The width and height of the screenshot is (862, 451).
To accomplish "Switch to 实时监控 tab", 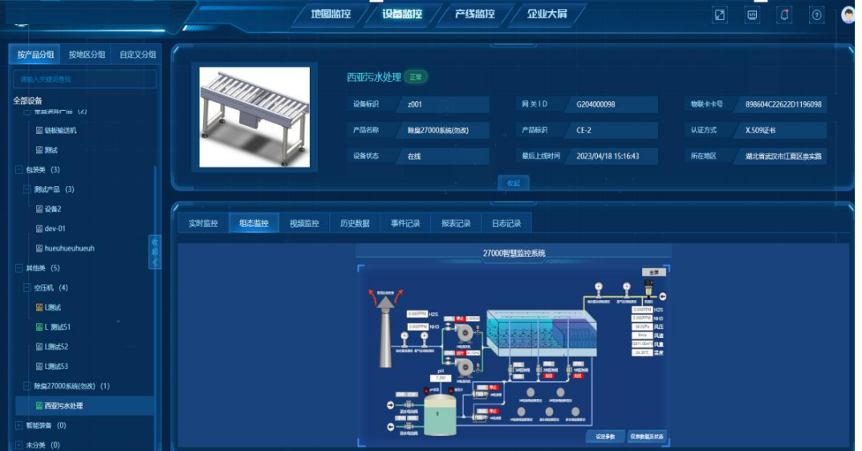I will pos(203,223).
